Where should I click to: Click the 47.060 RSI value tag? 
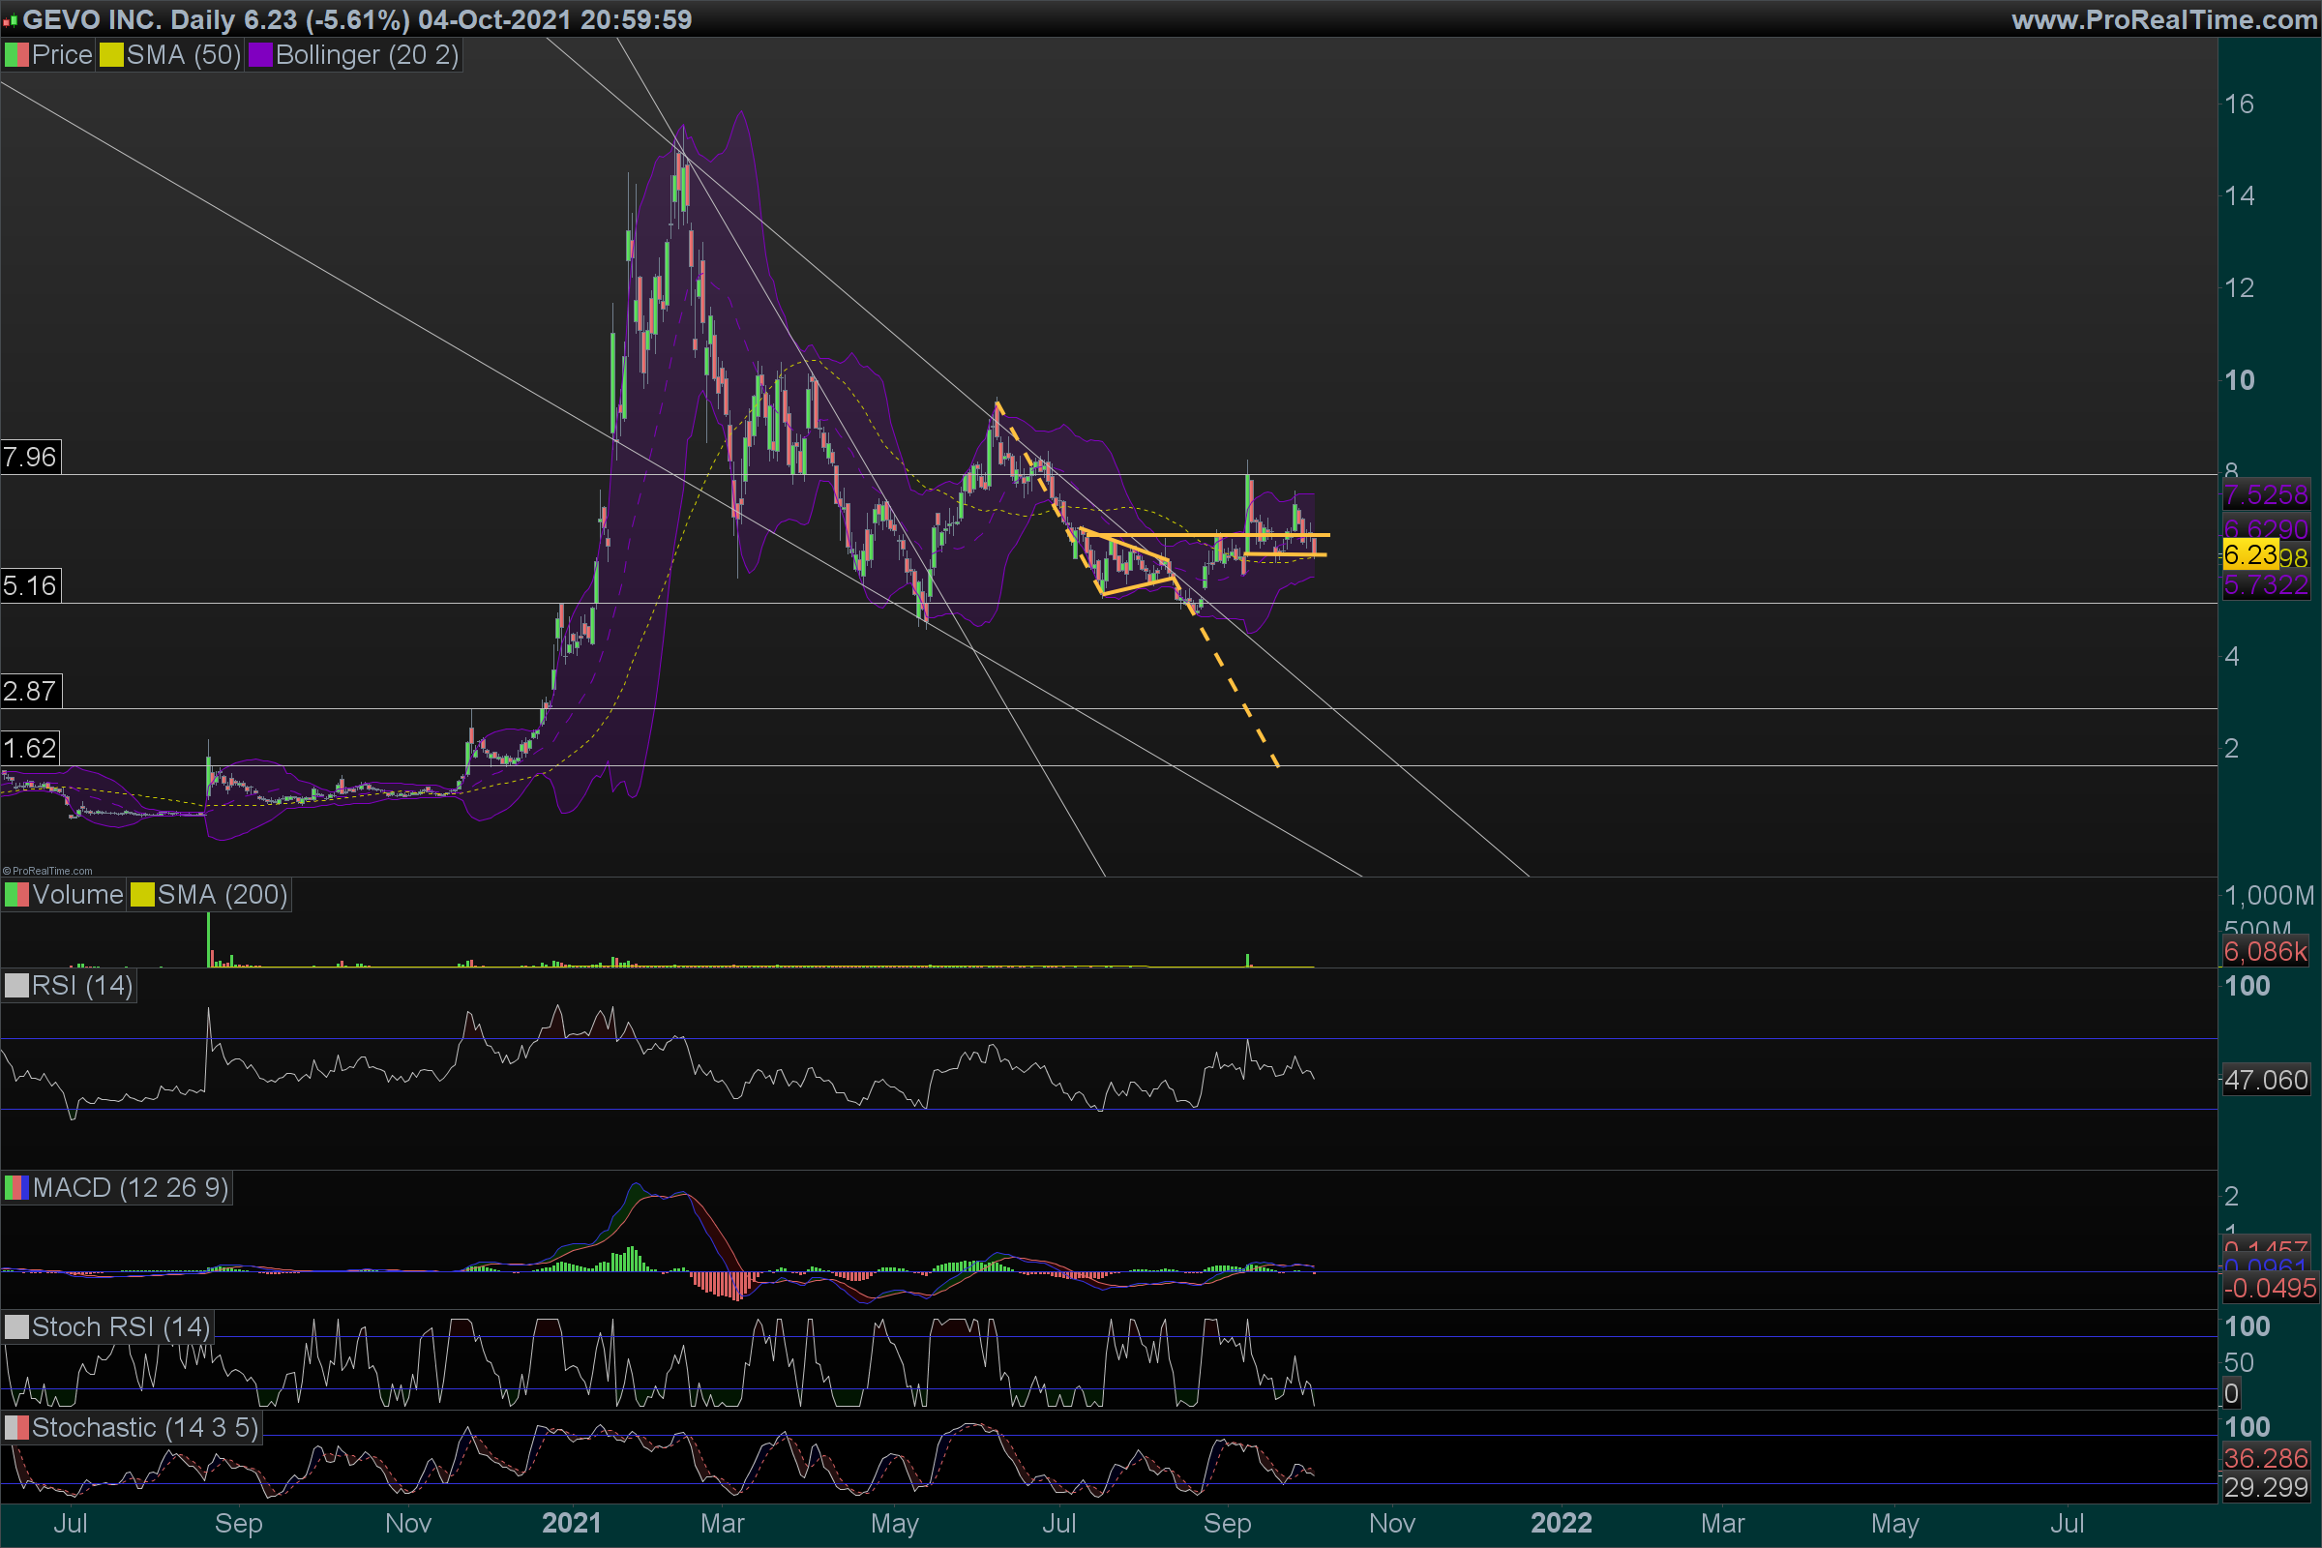pos(2266,1080)
